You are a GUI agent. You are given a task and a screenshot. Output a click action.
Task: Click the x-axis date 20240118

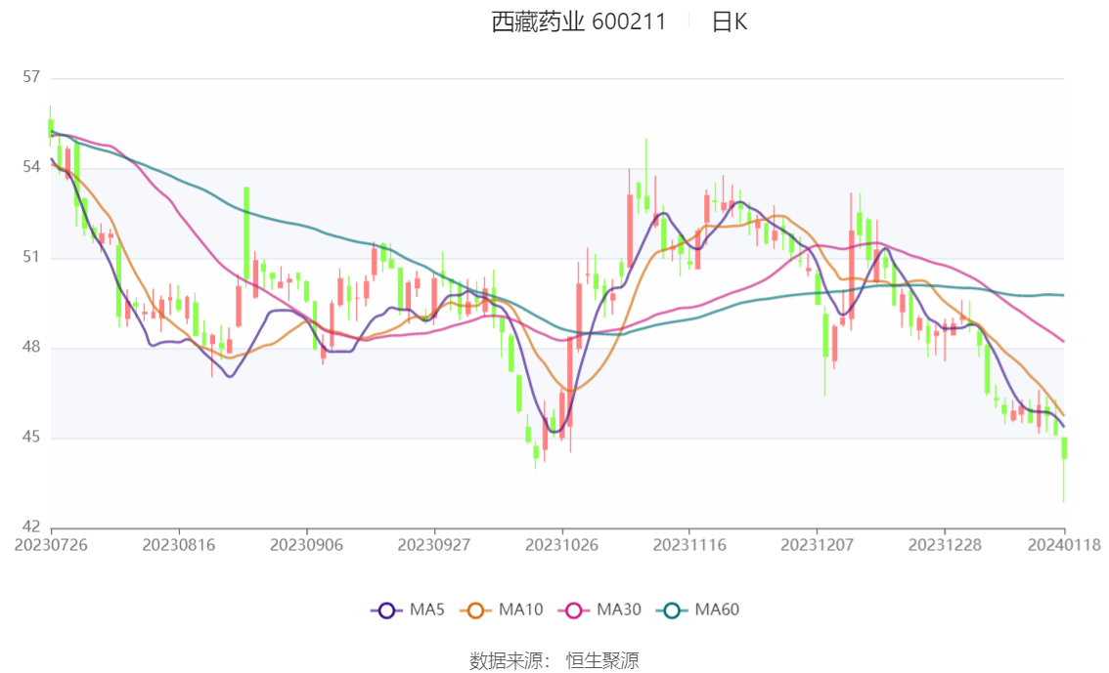point(1064,545)
